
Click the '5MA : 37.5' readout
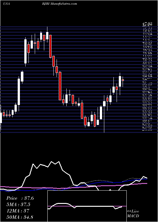pos(18,205)
